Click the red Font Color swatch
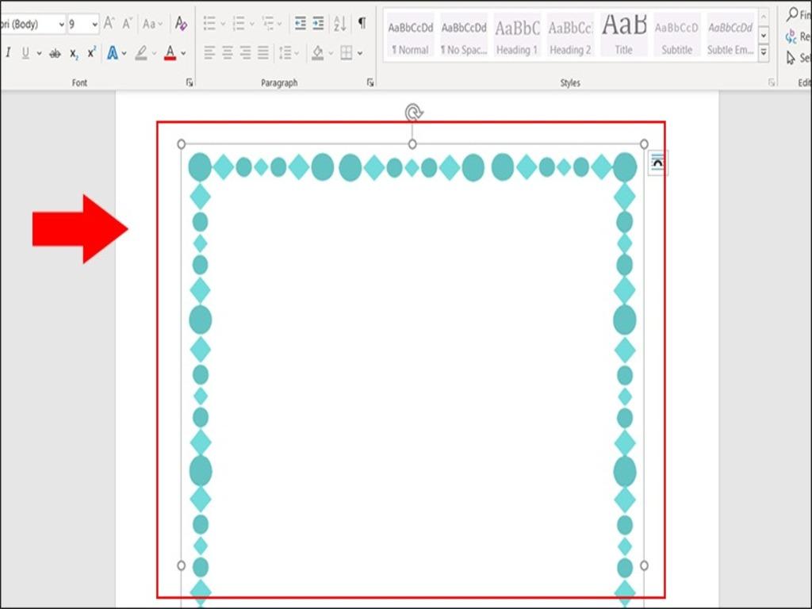Screen dimensions: 812x609 click(170, 53)
